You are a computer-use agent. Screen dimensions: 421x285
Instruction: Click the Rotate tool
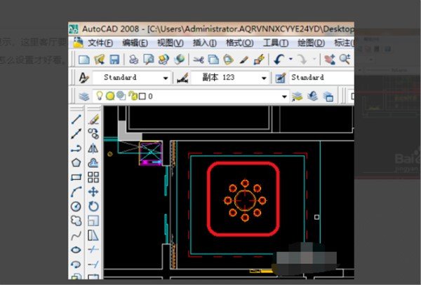click(x=93, y=207)
